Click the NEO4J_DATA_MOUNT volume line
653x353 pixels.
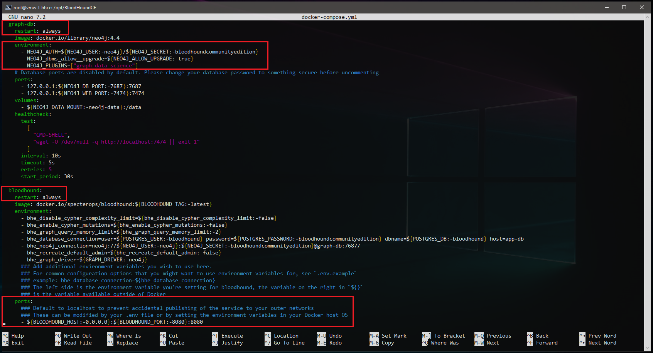pos(81,107)
